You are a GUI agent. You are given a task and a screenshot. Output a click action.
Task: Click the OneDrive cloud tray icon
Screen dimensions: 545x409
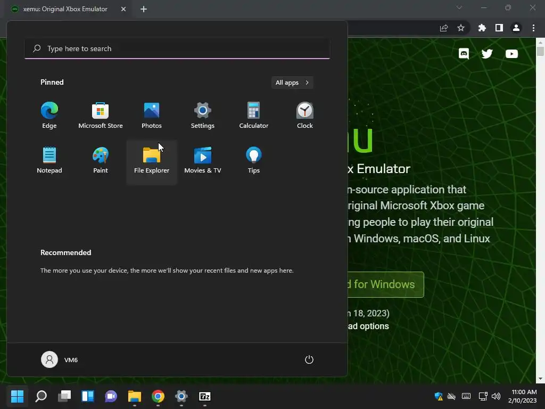pyautogui.click(x=451, y=396)
